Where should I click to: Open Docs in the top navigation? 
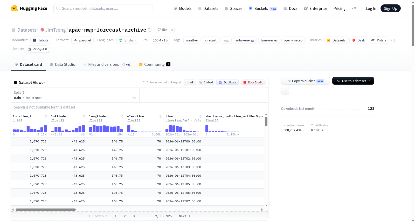click(290, 8)
